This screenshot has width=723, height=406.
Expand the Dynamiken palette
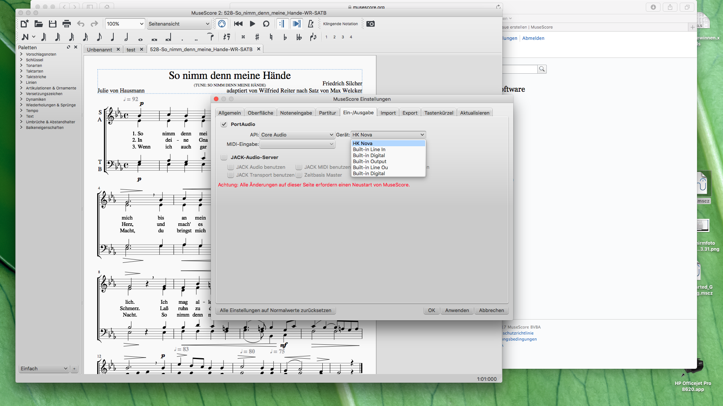(x=21, y=99)
